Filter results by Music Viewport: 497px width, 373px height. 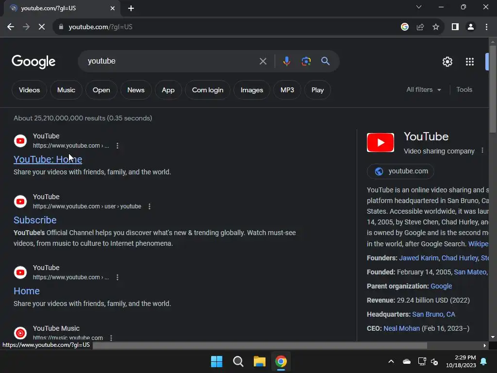click(x=66, y=90)
